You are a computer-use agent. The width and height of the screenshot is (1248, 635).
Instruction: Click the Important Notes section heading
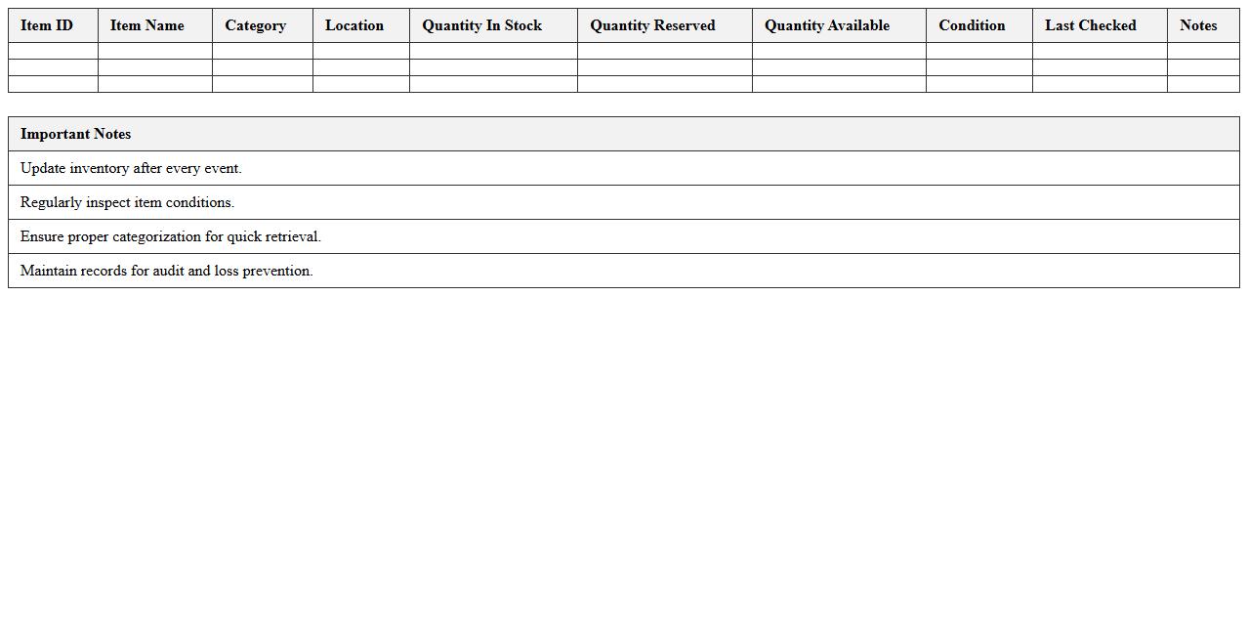tap(76, 134)
